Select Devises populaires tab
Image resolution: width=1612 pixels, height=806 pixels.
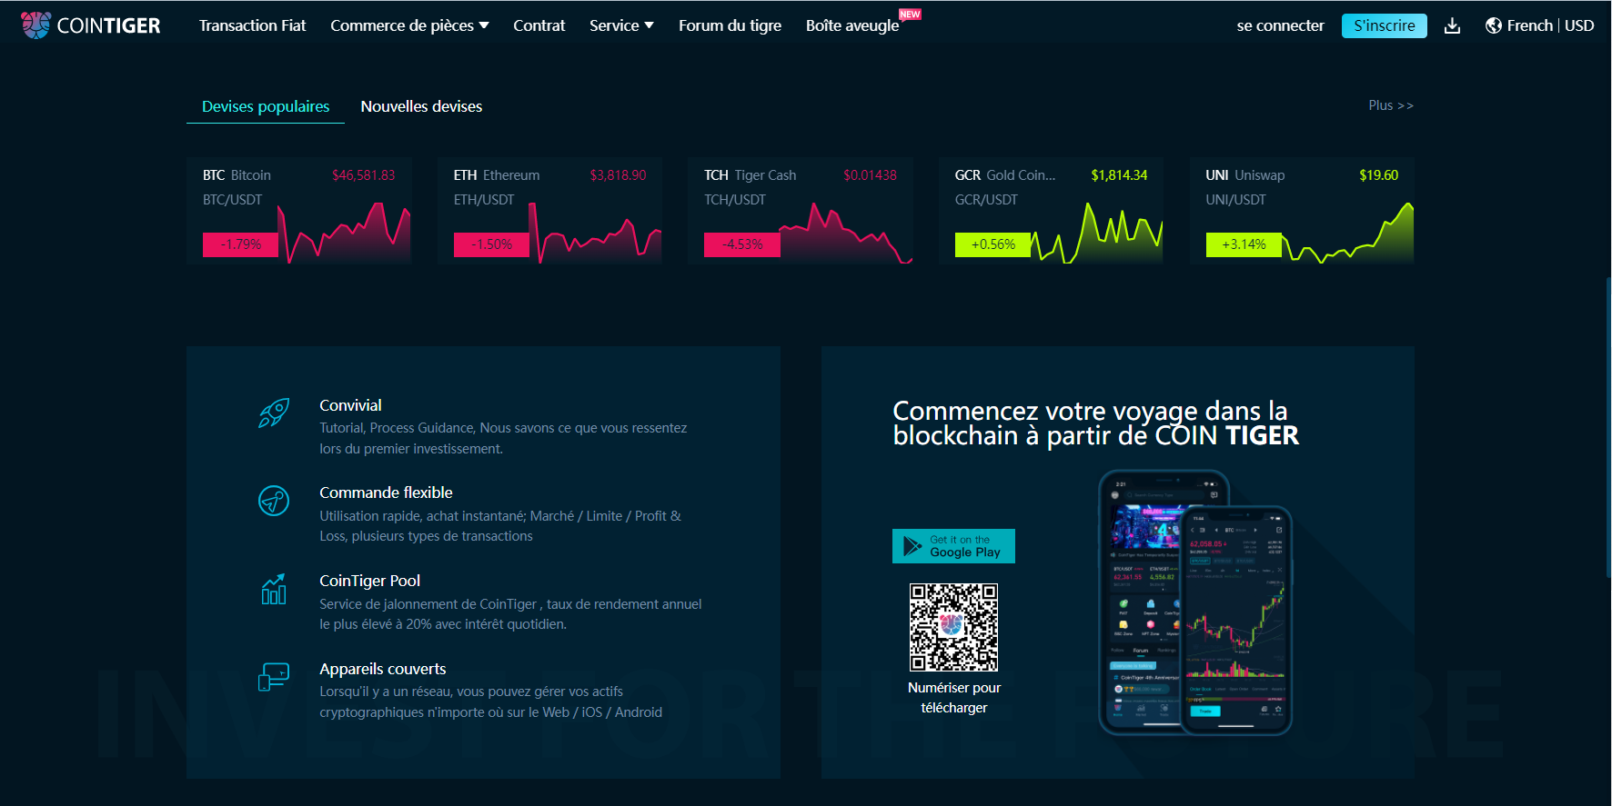[266, 106]
